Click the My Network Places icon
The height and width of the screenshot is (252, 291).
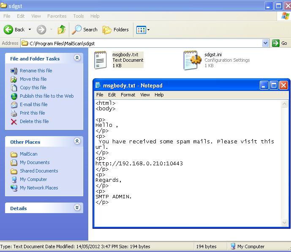point(14,188)
